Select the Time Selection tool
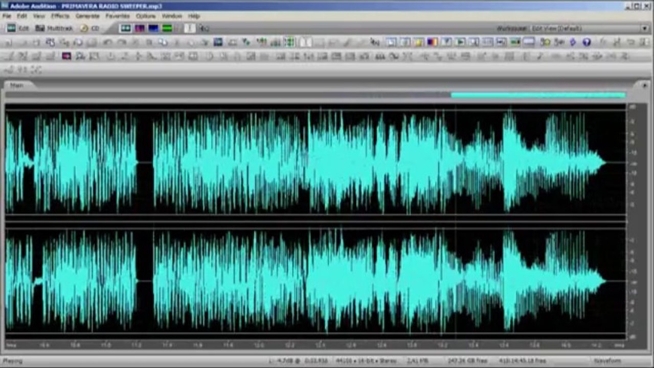 (x=190, y=29)
